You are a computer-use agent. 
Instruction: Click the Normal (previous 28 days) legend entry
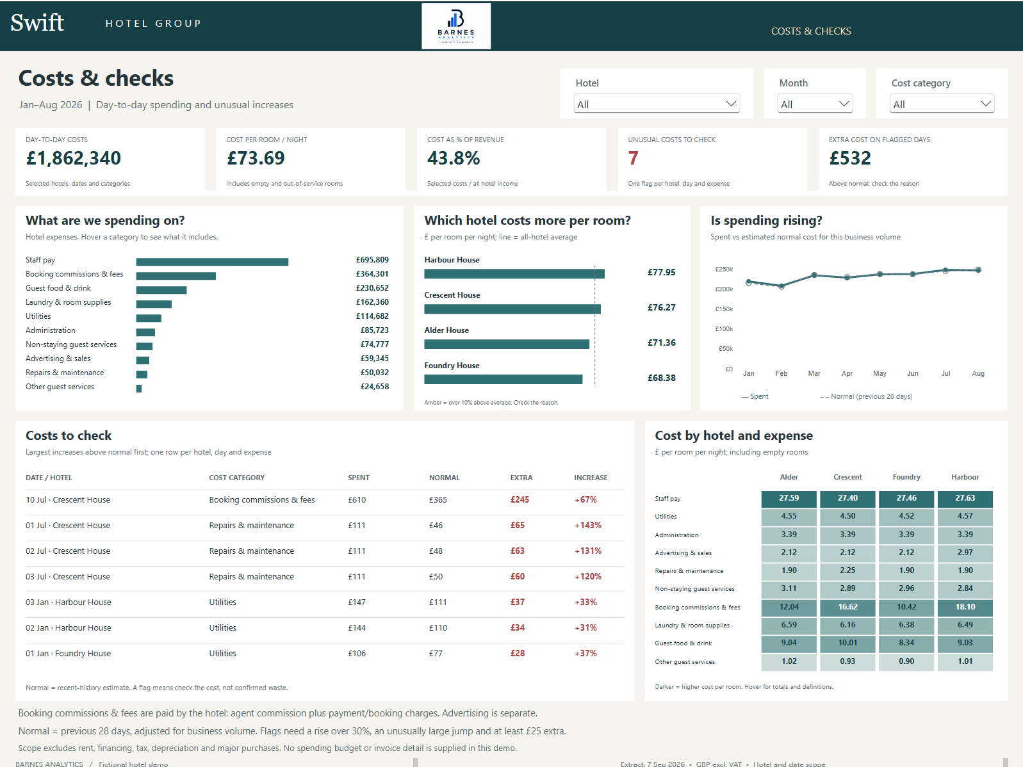[x=866, y=397]
